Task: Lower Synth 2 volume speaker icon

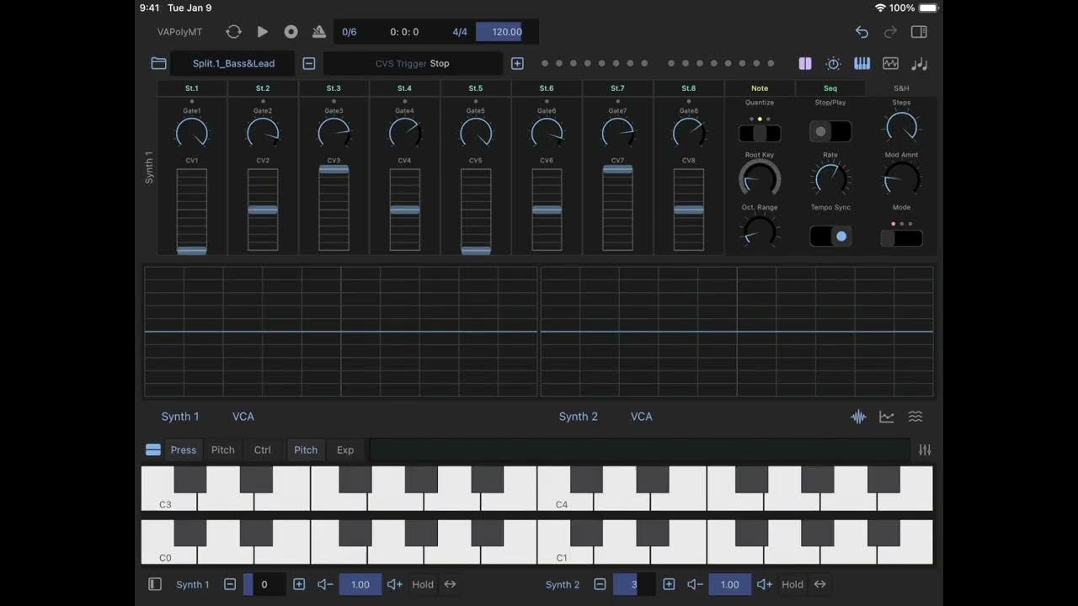Action: [695, 584]
